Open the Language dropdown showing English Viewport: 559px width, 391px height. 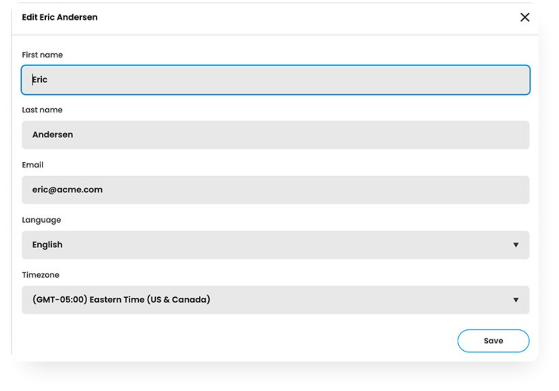click(x=275, y=245)
